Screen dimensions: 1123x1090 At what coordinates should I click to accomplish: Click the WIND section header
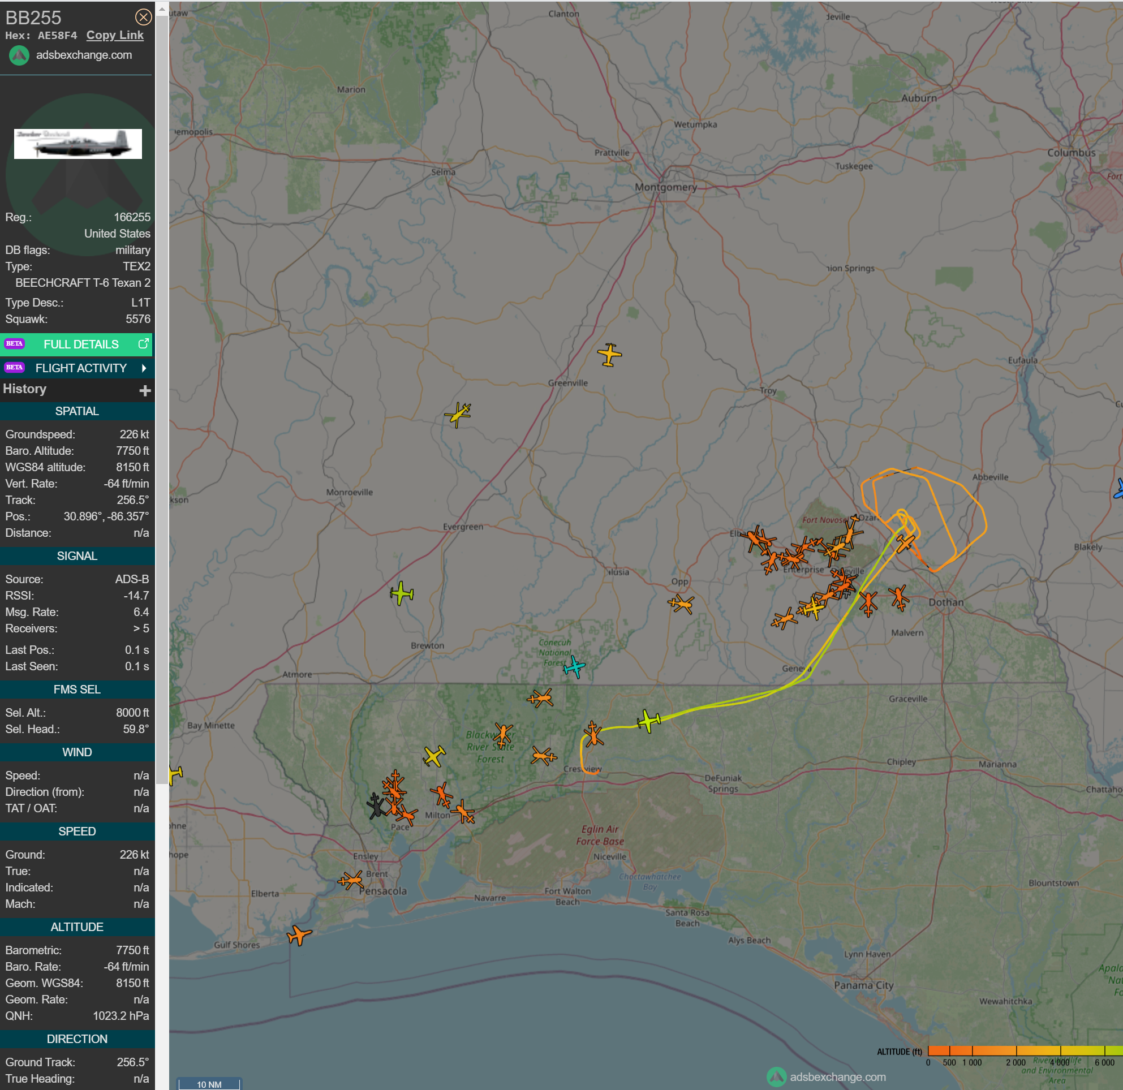pyautogui.click(x=77, y=753)
